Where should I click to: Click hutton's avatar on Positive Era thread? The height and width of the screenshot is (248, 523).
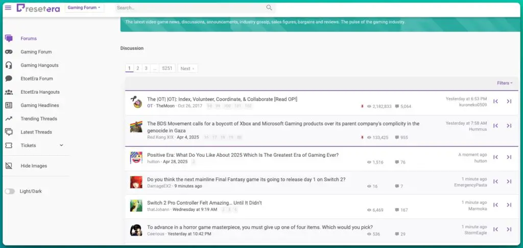(x=136, y=157)
